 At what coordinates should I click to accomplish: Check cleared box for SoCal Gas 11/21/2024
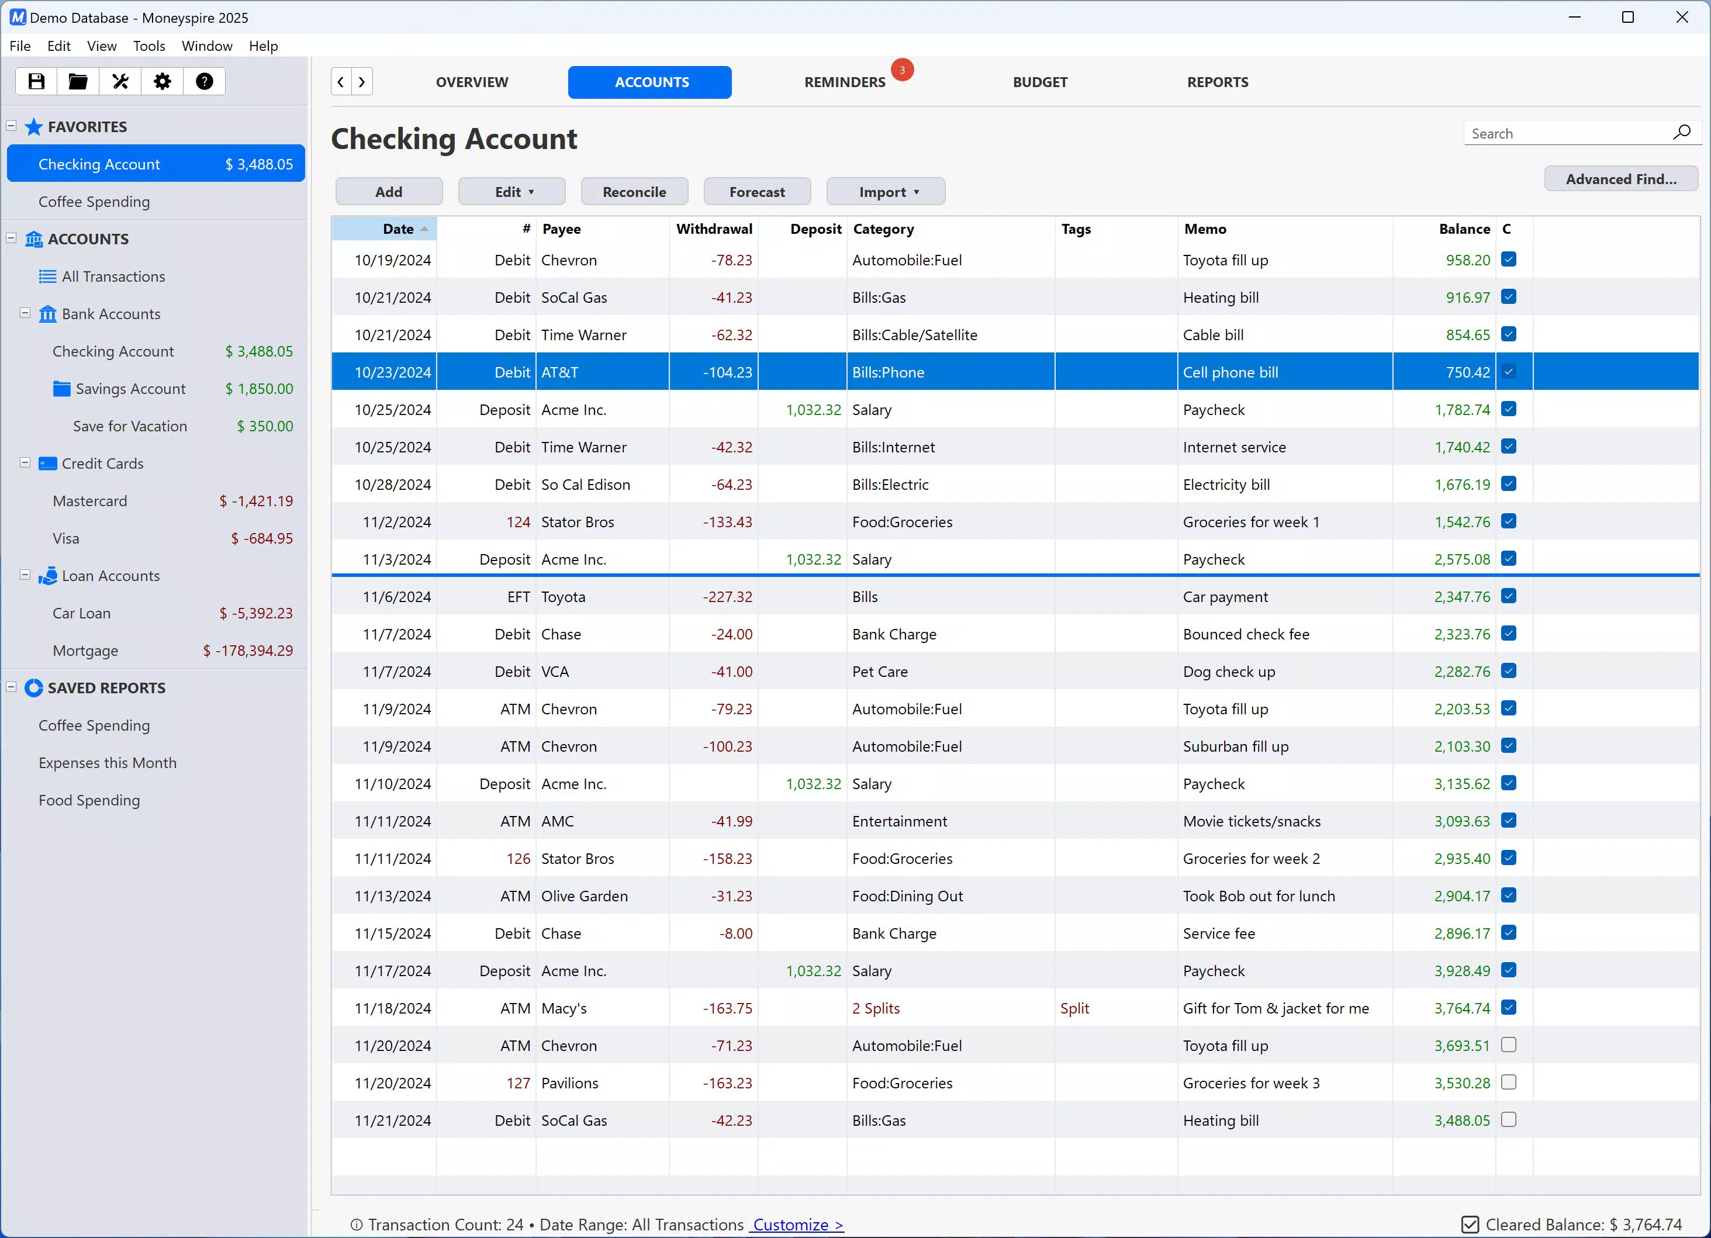pyautogui.click(x=1509, y=1119)
